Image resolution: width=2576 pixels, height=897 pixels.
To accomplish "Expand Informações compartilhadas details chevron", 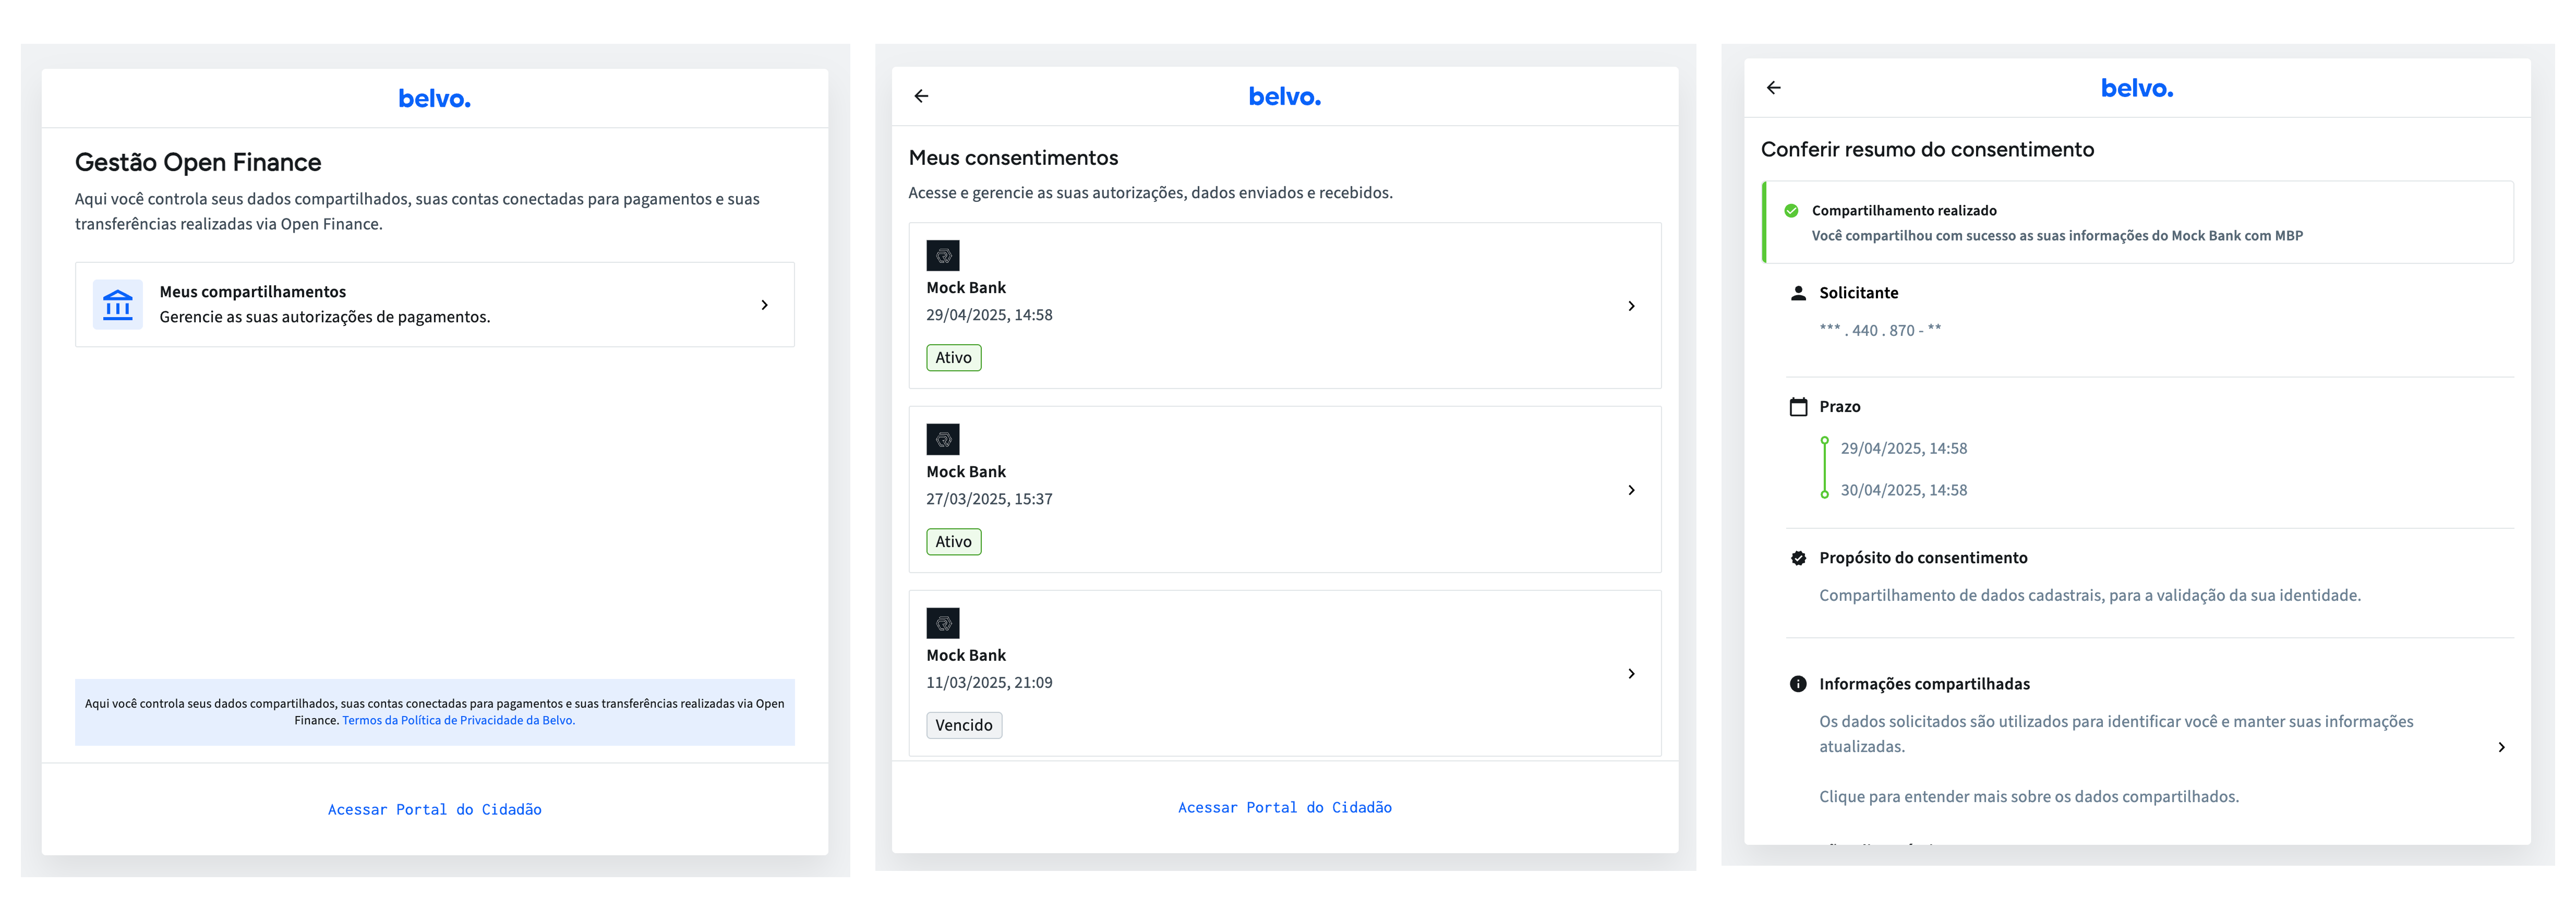I will pos(2501,747).
